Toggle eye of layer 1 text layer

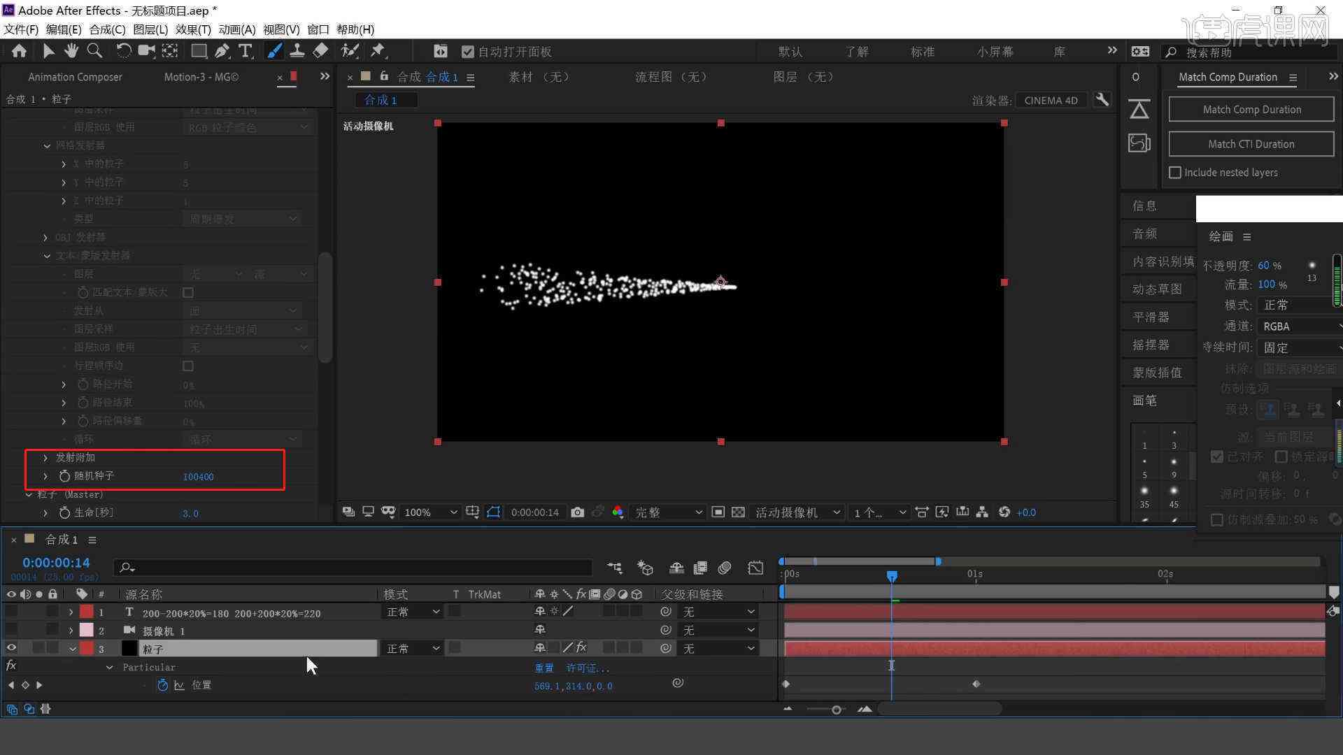[11, 612]
